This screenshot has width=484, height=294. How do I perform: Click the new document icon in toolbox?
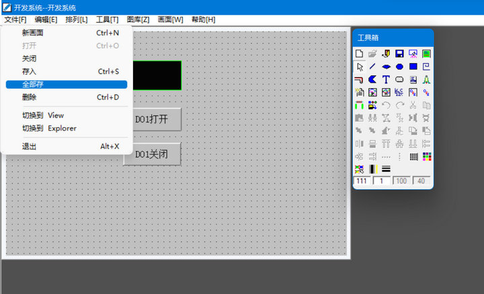click(359, 54)
